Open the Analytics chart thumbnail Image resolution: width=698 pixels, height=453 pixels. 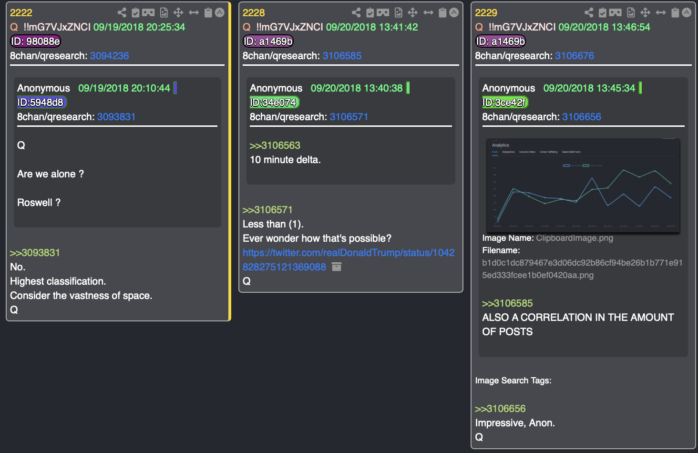click(584, 185)
